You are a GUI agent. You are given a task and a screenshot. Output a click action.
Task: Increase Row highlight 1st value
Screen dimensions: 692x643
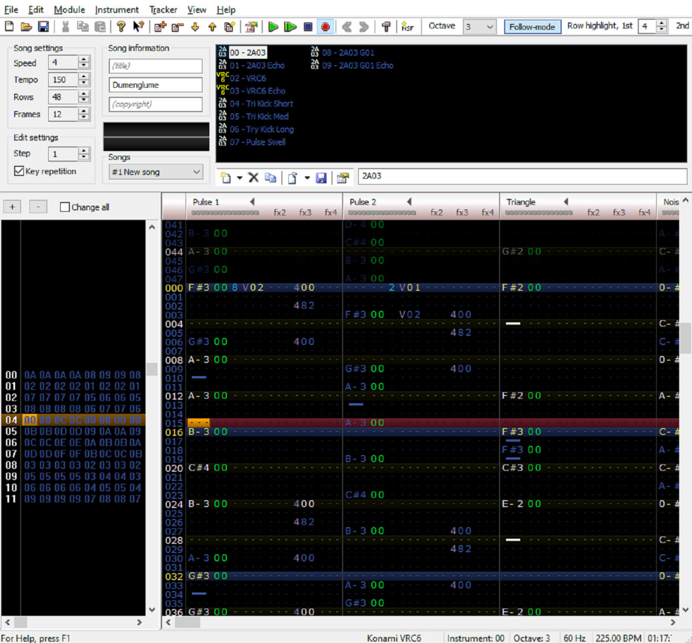[x=661, y=23]
